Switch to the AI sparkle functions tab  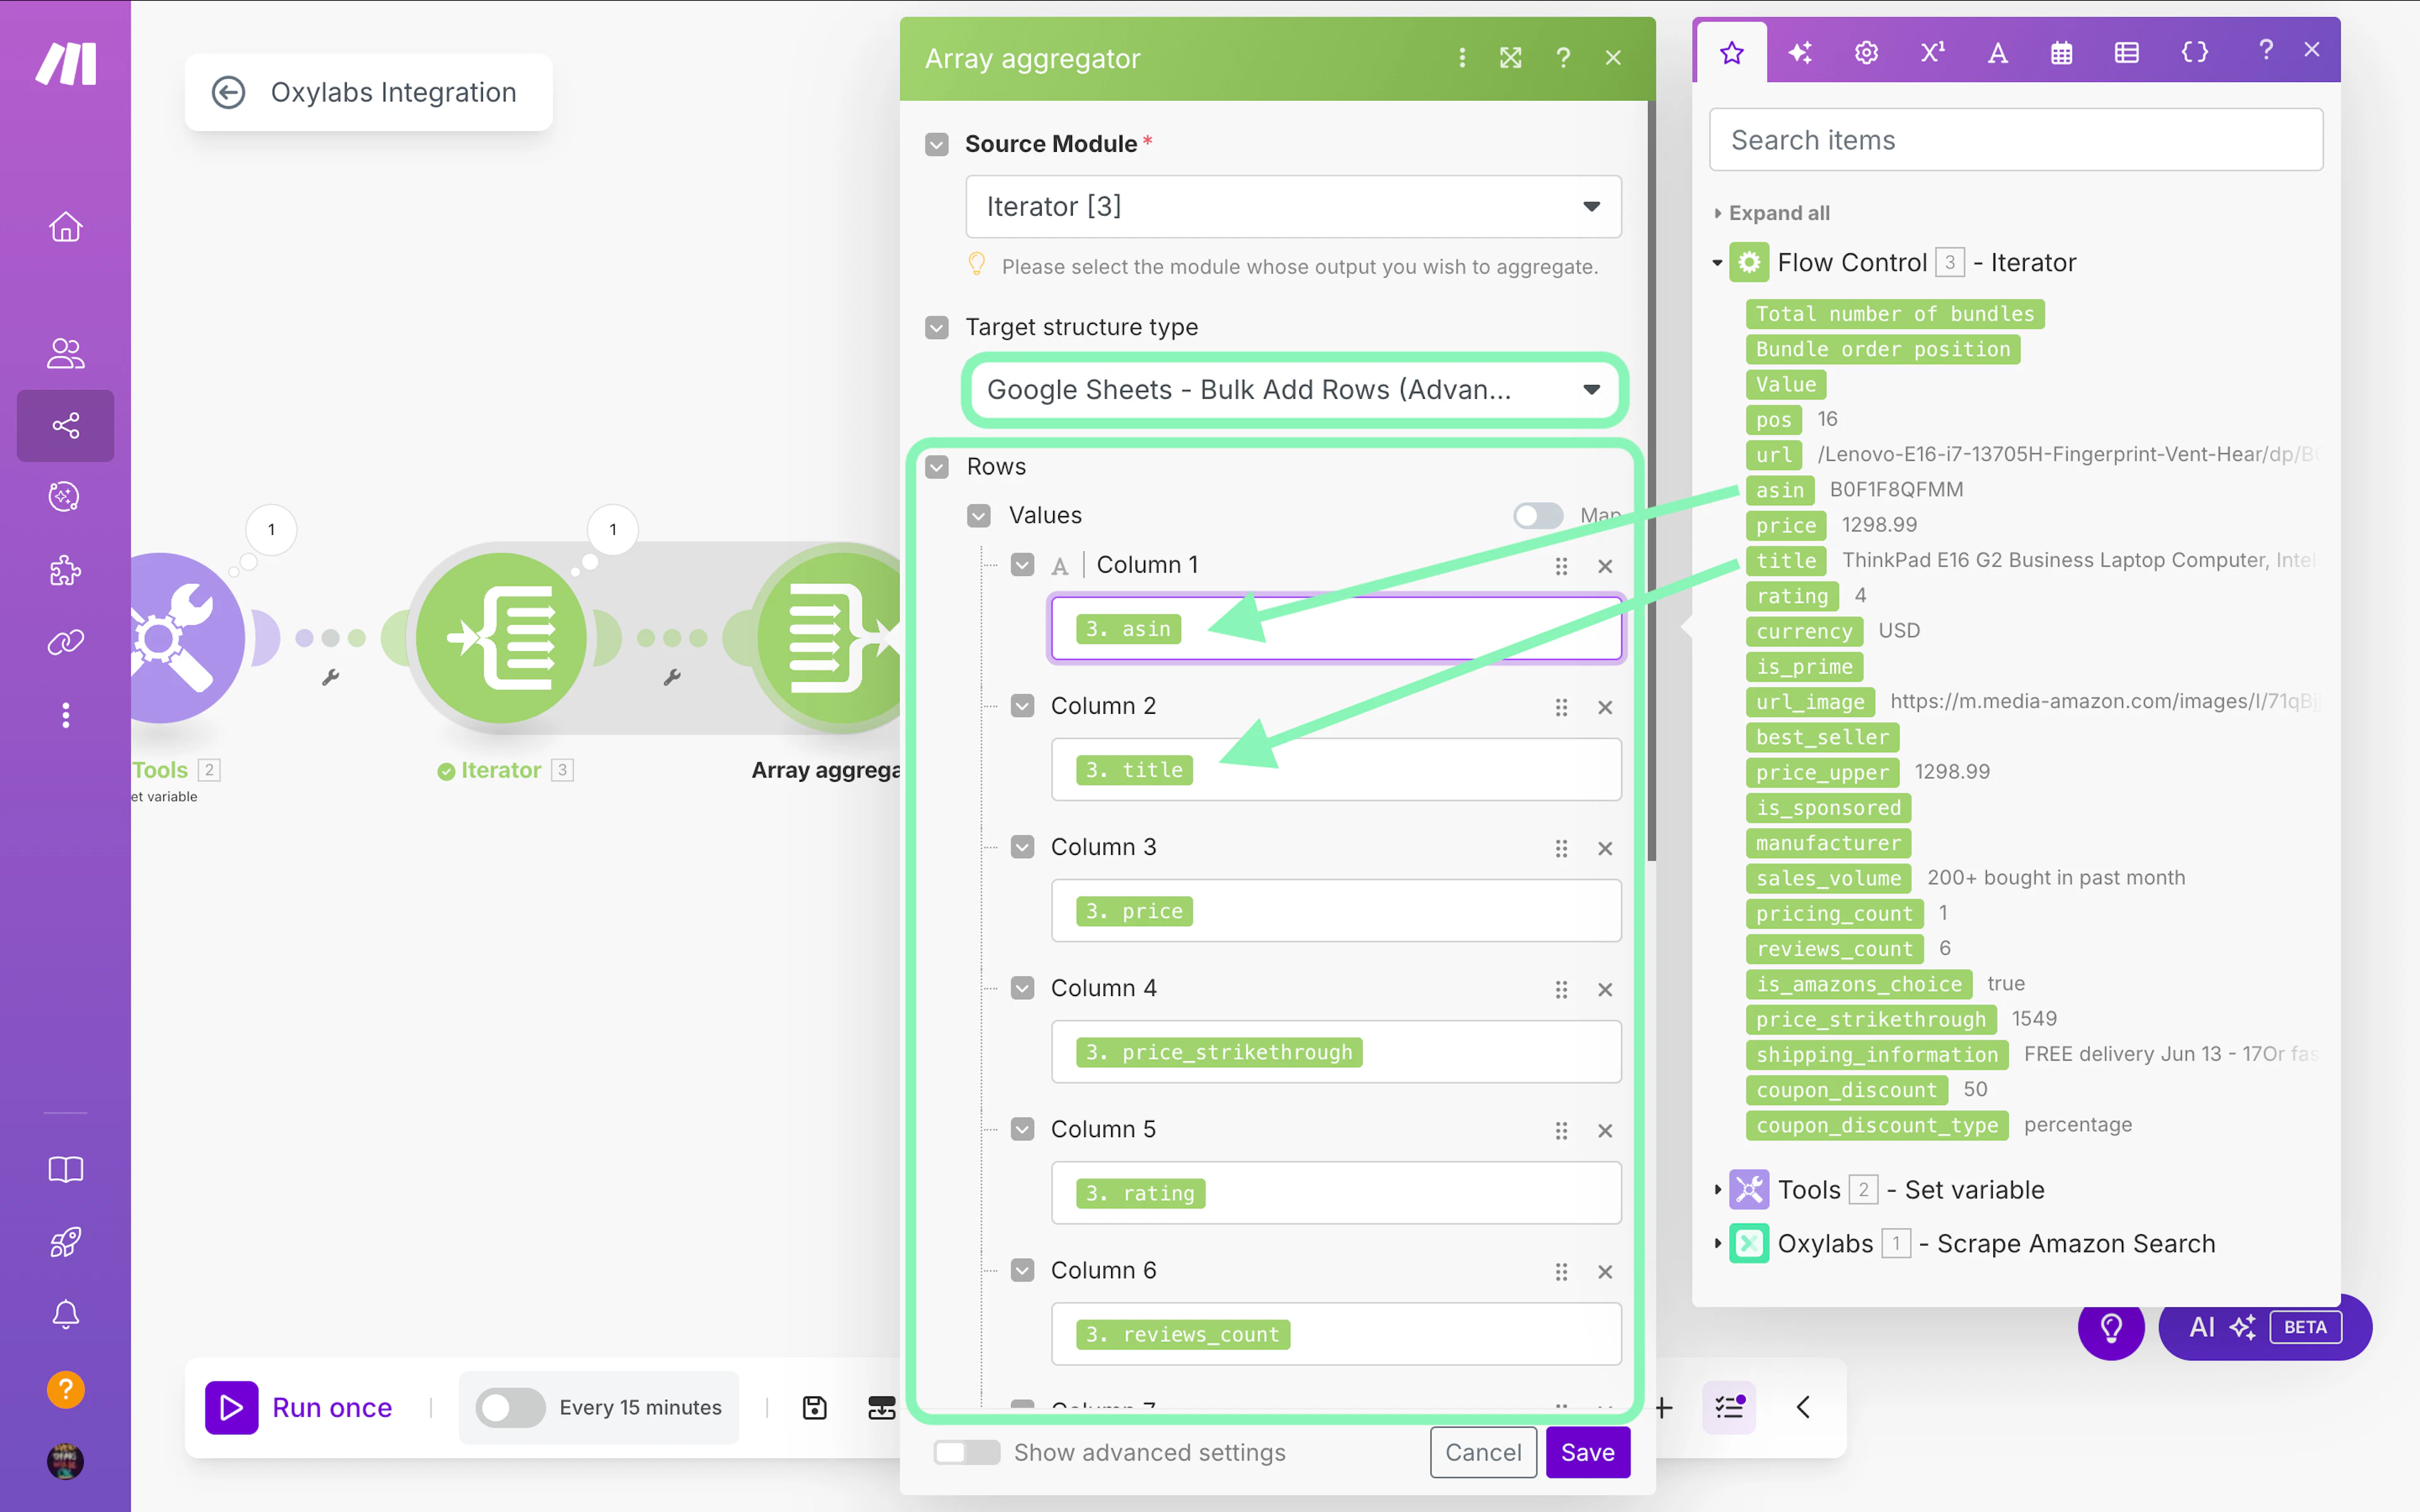pyautogui.click(x=1800, y=52)
